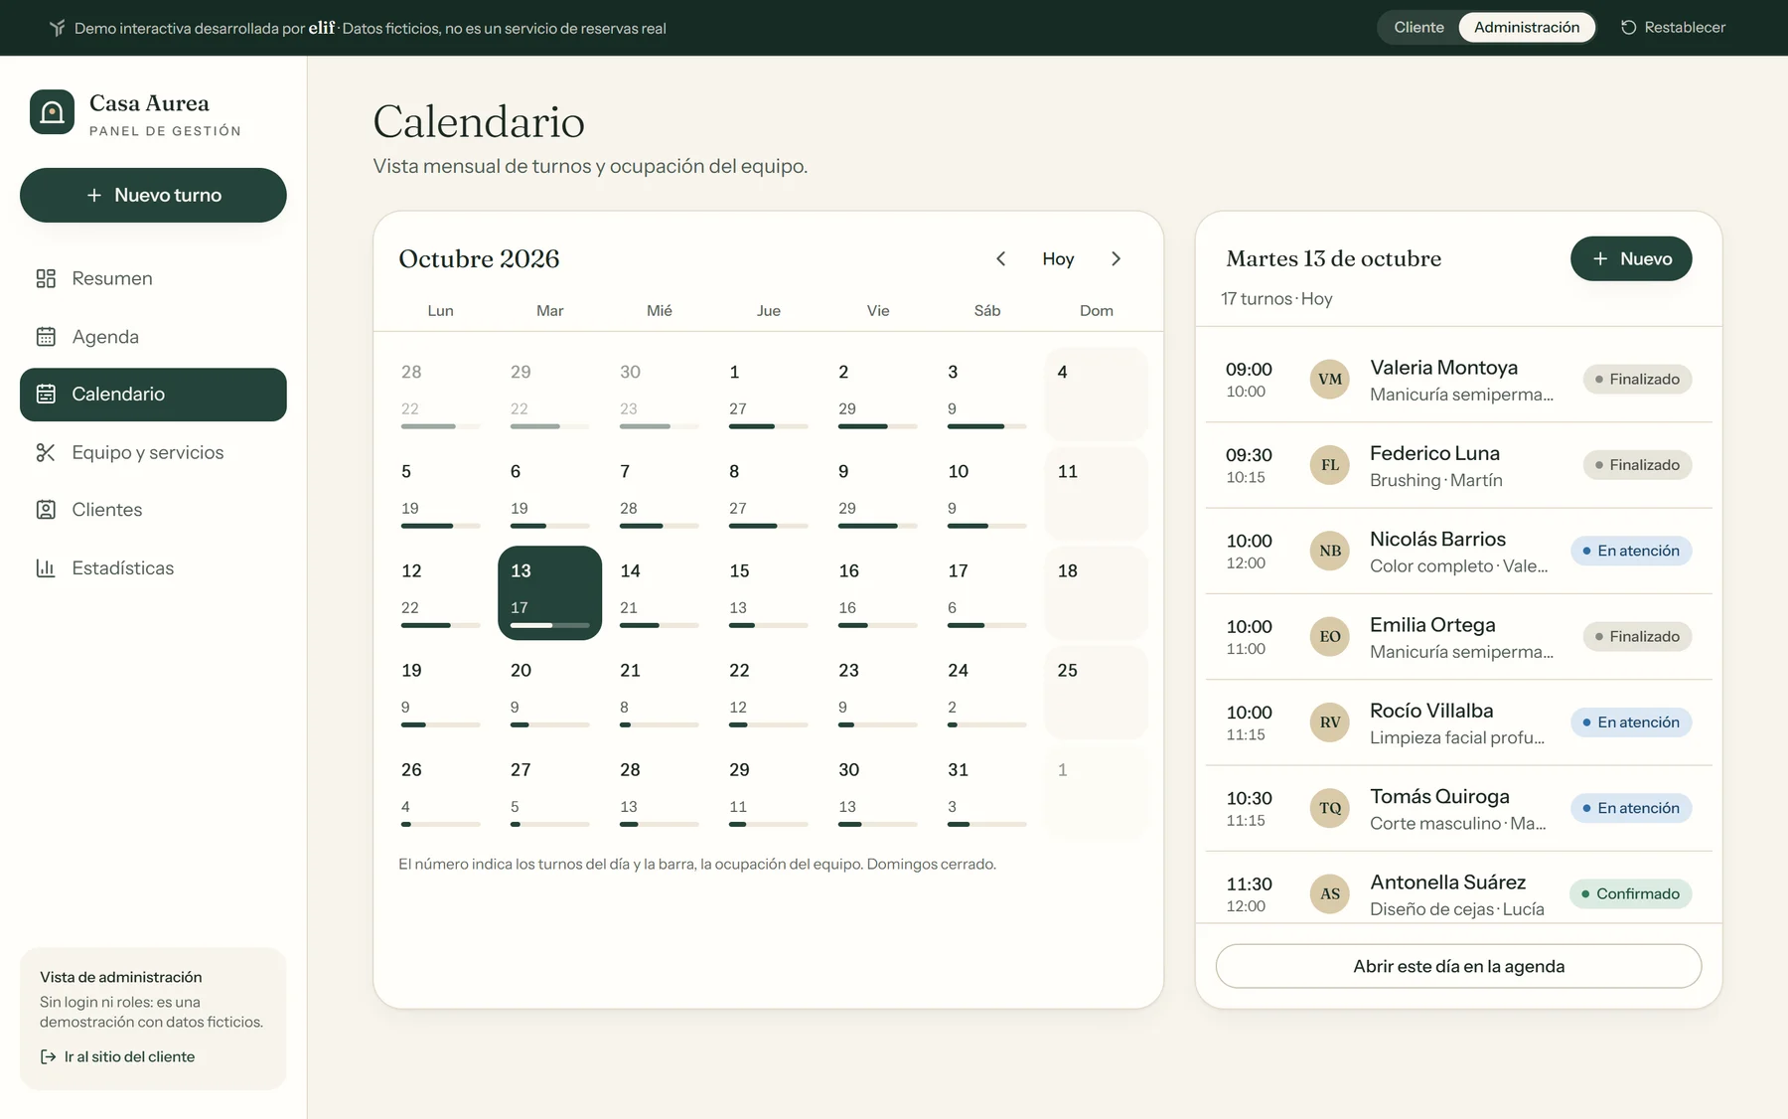1788x1119 pixels.
Task: Click the 17 turnos · Hoy text
Action: click(x=1276, y=299)
